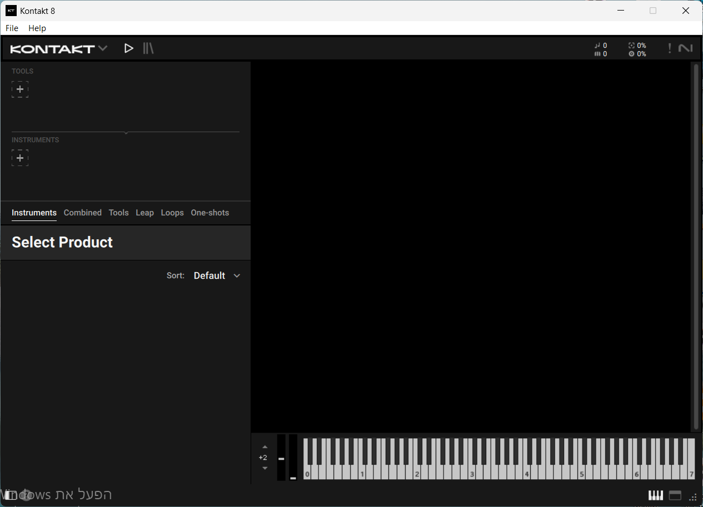
Task: Open the File menu
Action: click(12, 28)
